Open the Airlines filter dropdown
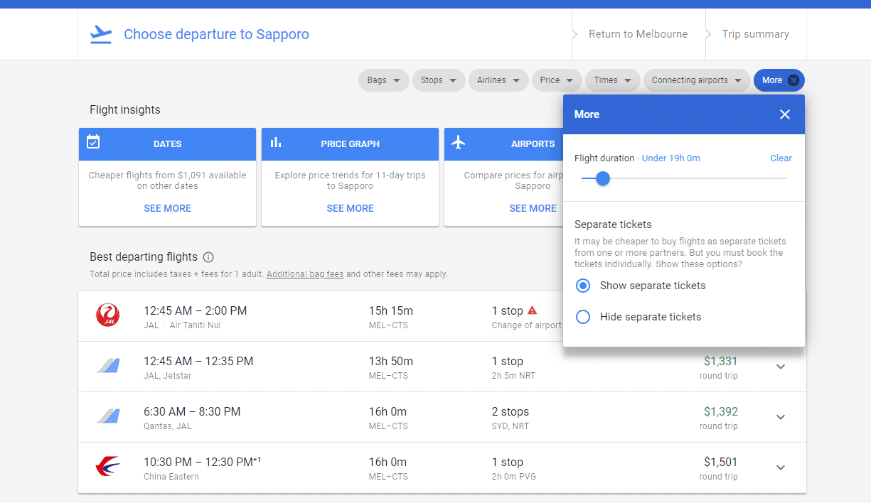The width and height of the screenshot is (871, 503). pos(498,80)
